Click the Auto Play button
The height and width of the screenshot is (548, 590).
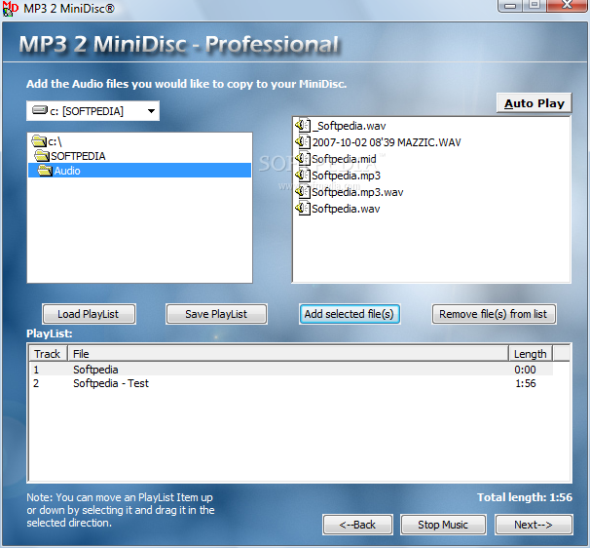[534, 103]
